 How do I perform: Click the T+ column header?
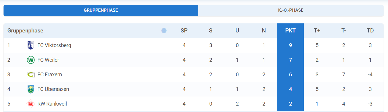tap(317, 31)
